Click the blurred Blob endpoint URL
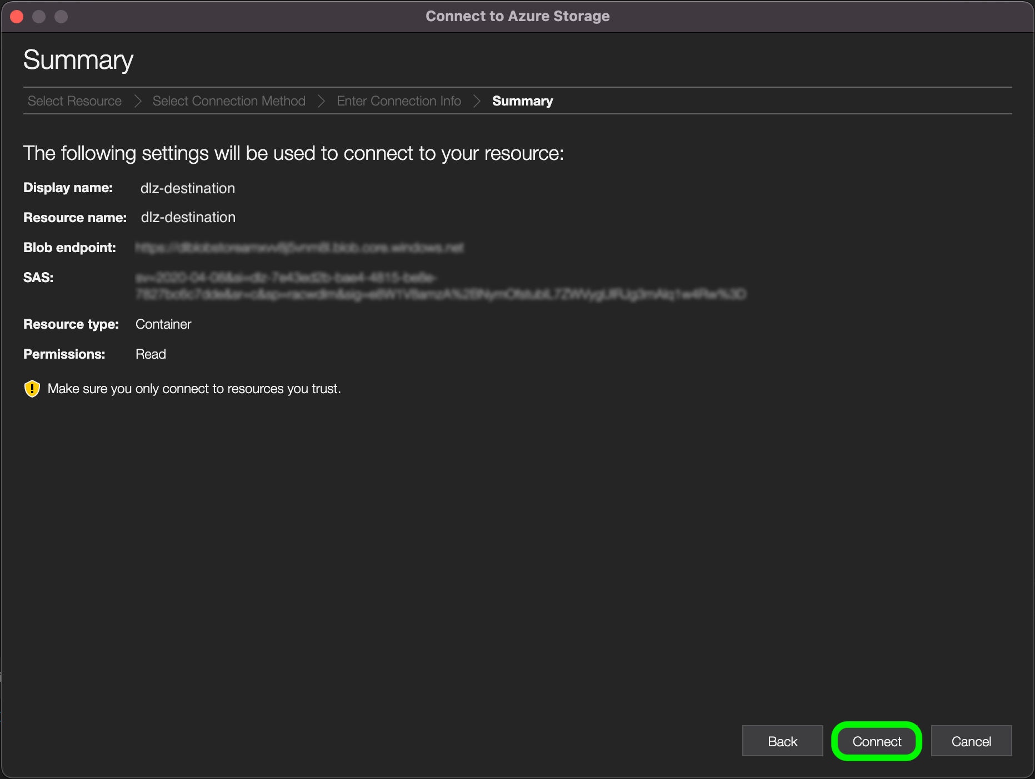Image resolution: width=1035 pixels, height=779 pixels. [299, 248]
